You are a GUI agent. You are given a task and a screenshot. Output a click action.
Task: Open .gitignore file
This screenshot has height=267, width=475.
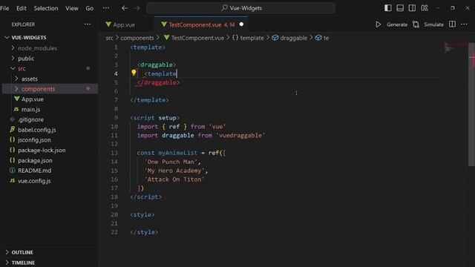(30, 119)
